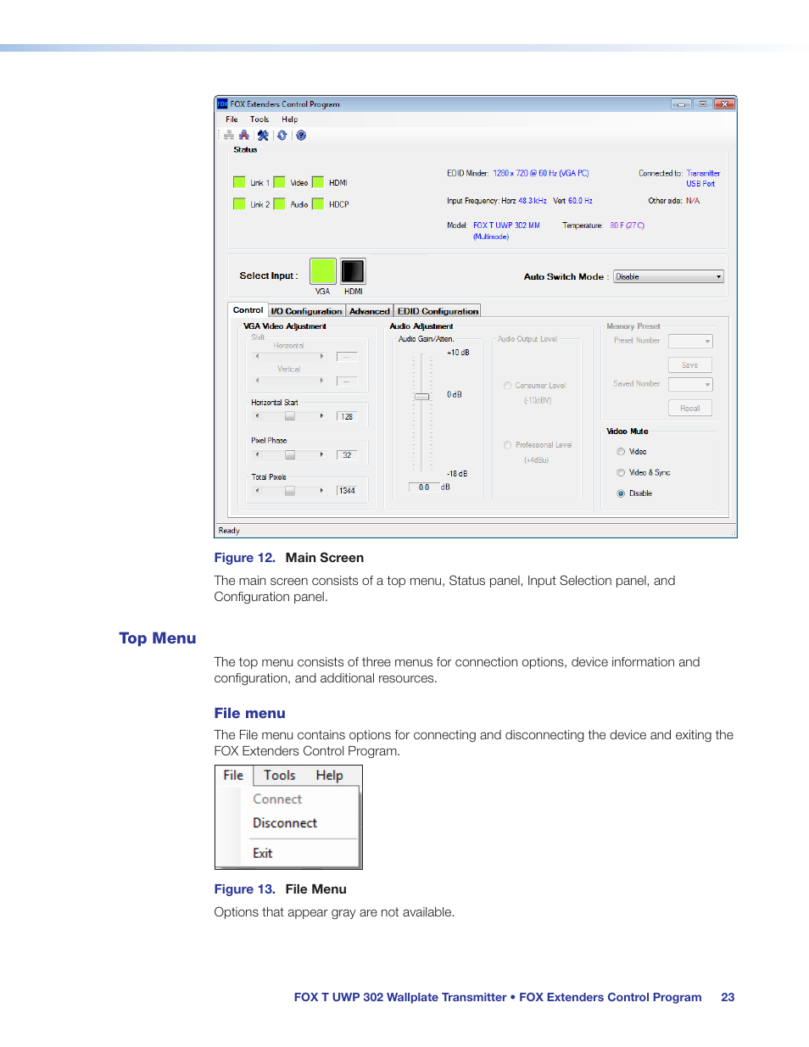
Task: Click Horizontal Start right arrow
Action: (x=321, y=416)
